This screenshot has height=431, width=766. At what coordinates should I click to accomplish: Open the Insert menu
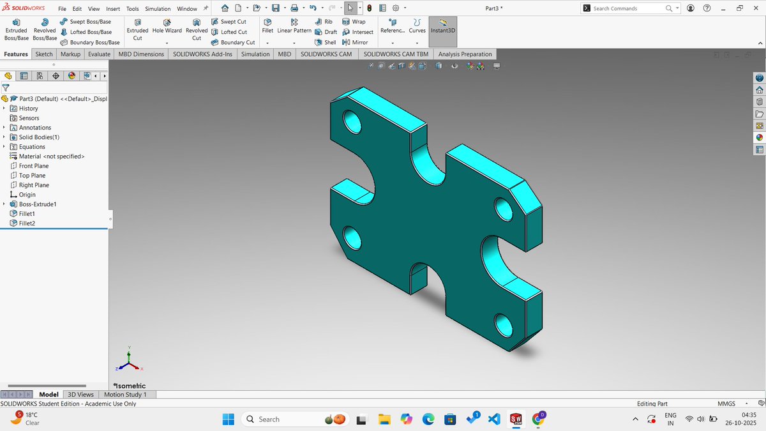(x=113, y=9)
